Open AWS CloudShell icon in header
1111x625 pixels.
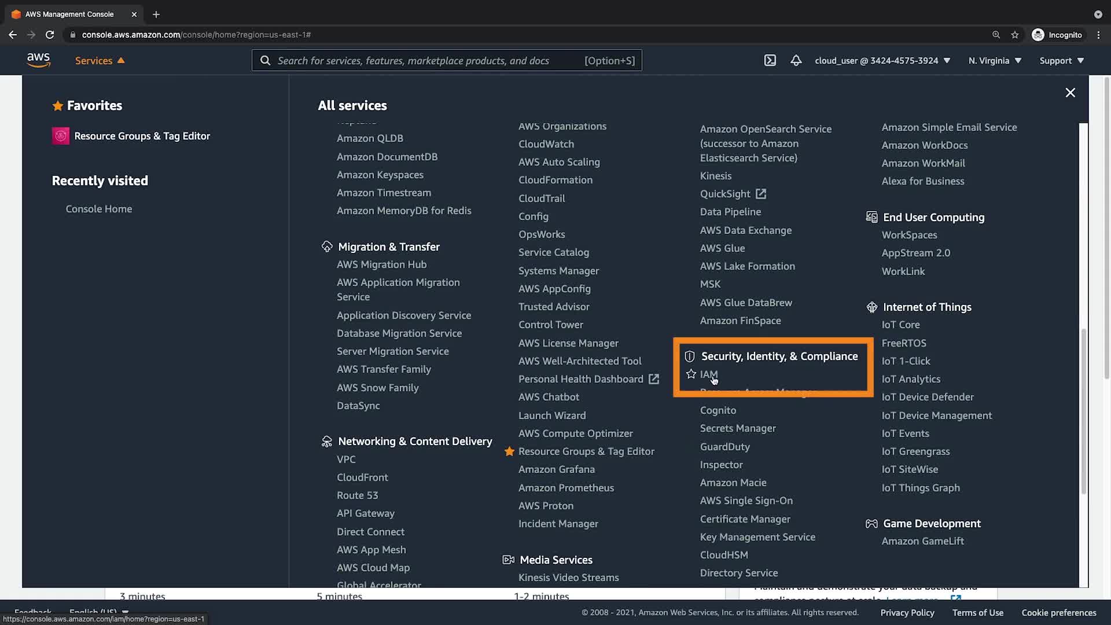[x=770, y=60]
